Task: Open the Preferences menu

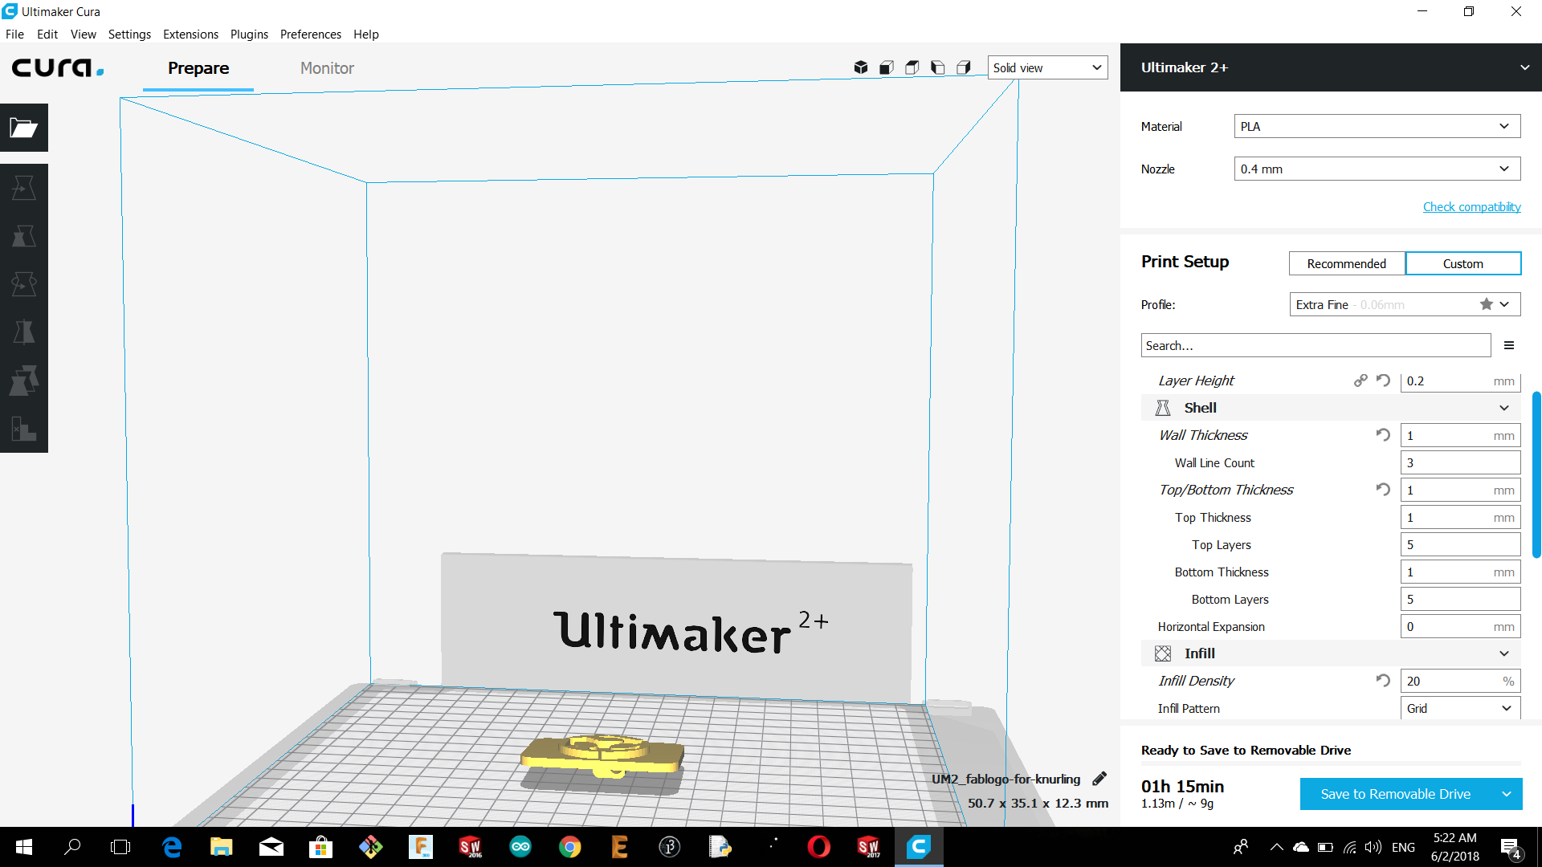Action: [311, 34]
